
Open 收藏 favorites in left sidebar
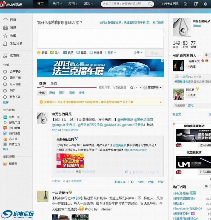(13, 35)
